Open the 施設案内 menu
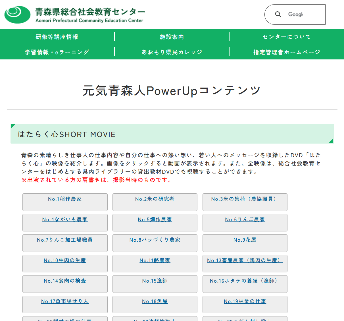The width and height of the screenshot is (344, 321). [x=172, y=36]
